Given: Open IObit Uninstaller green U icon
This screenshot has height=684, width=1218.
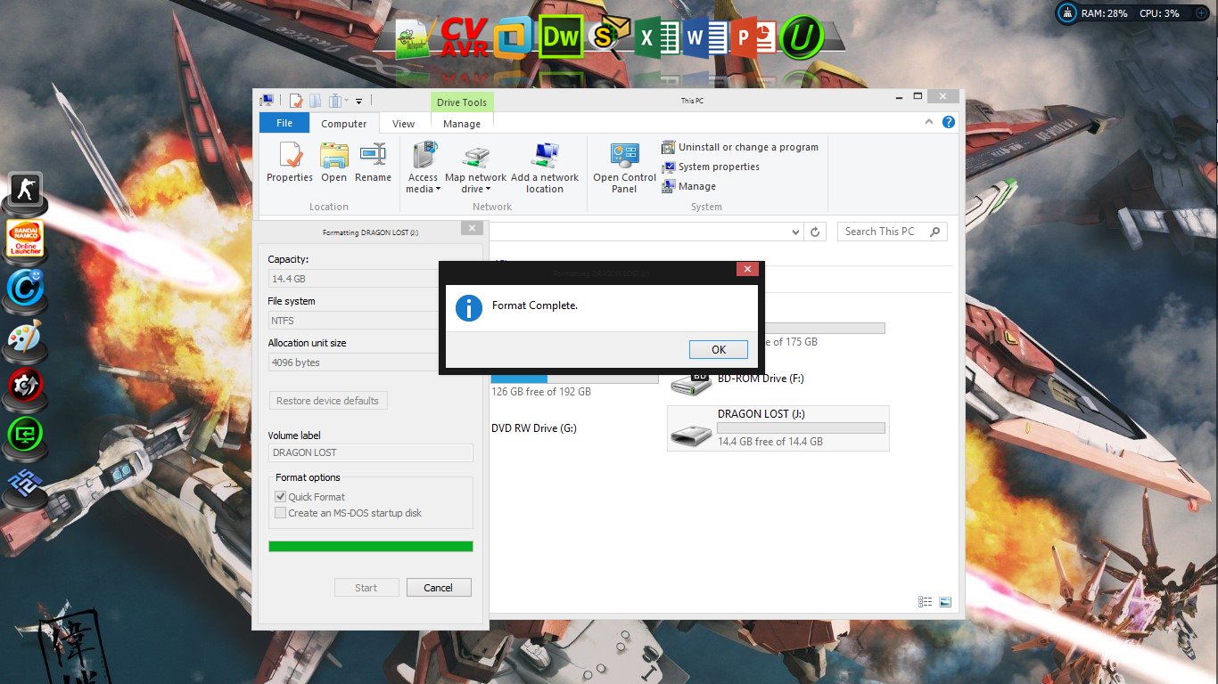Looking at the screenshot, I should click(x=802, y=37).
